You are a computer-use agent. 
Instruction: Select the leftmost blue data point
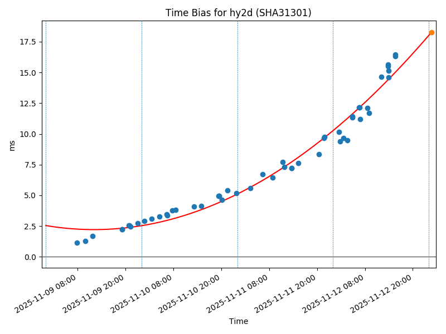tap(77, 243)
